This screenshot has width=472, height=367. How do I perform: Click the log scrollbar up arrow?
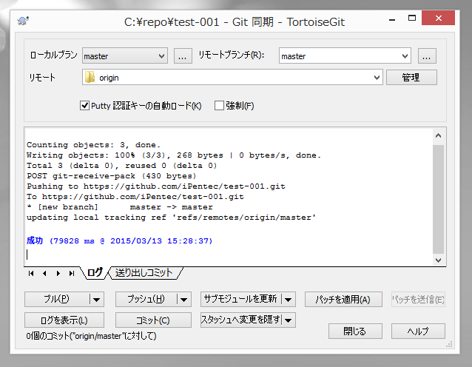(438, 136)
